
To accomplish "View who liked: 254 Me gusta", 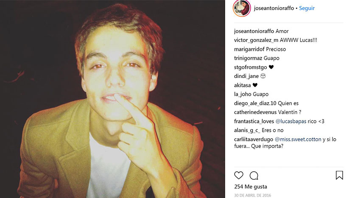I will 251,187.
